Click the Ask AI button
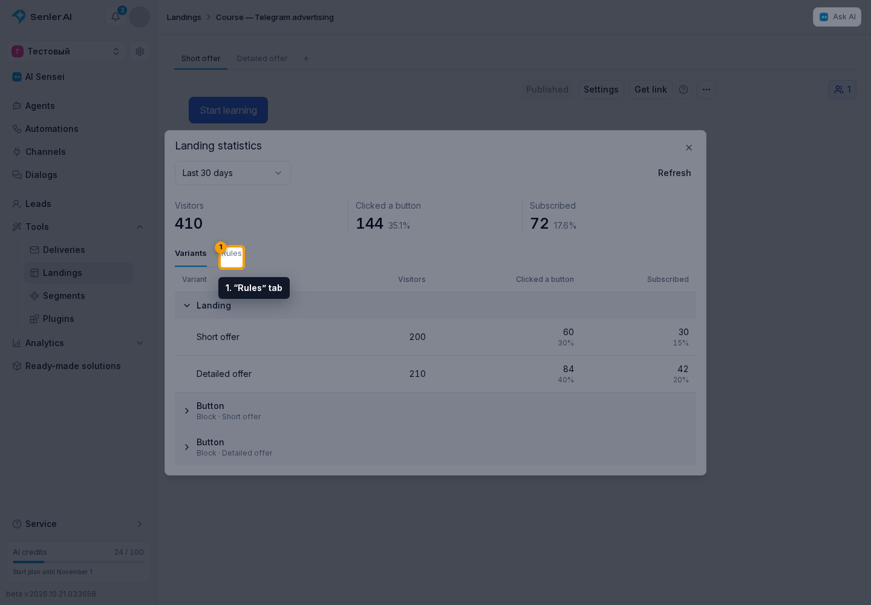 coord(837,17)
